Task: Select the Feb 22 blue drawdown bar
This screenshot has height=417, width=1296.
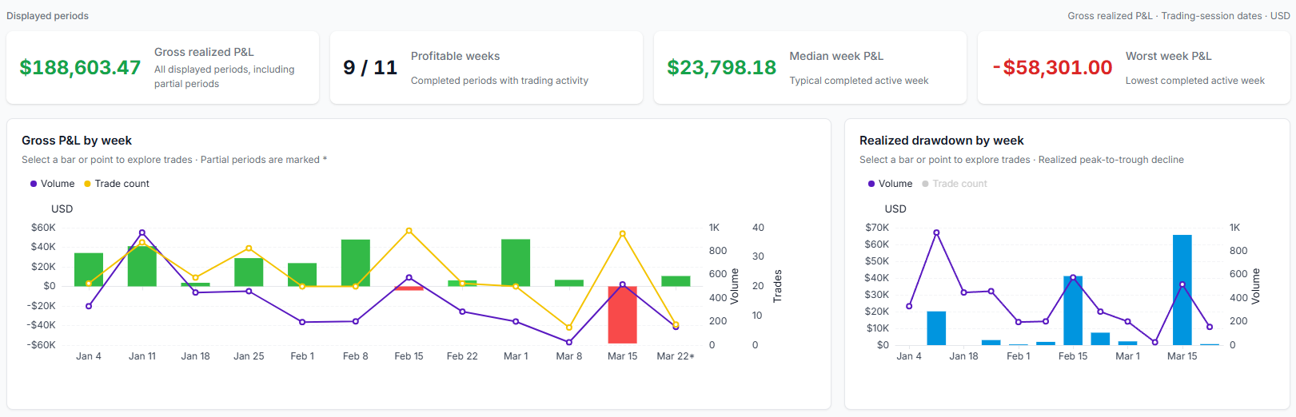Action: 1100,339
